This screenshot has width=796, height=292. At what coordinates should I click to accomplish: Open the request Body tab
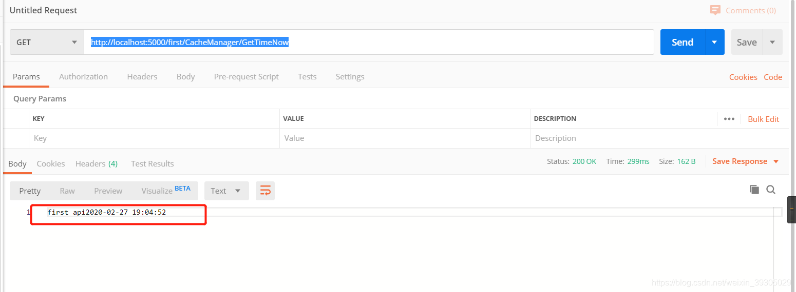click(185, 77)
